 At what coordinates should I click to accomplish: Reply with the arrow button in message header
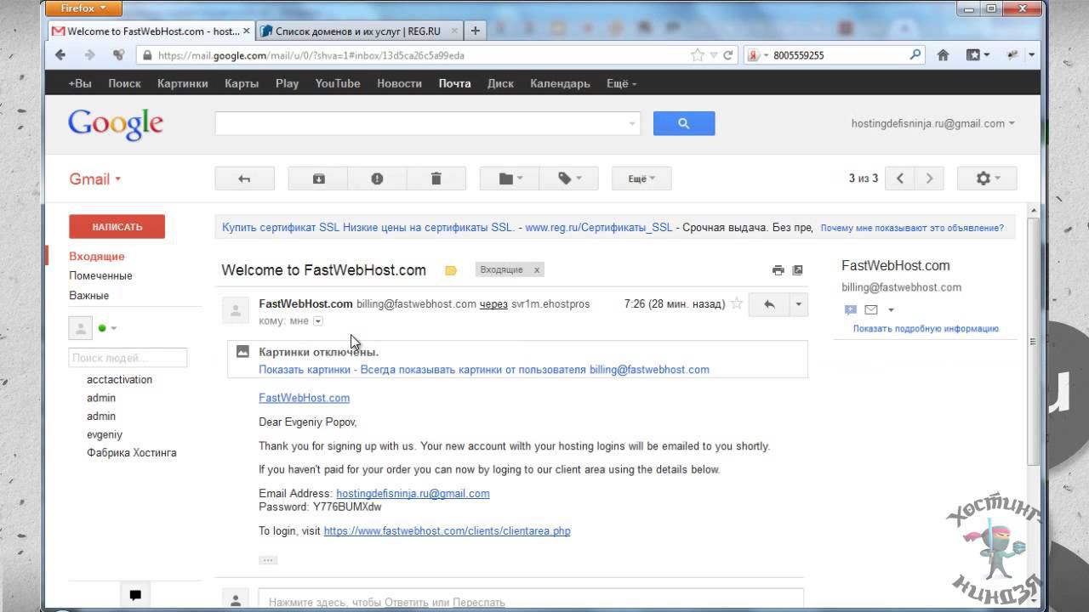click(769, 304)
